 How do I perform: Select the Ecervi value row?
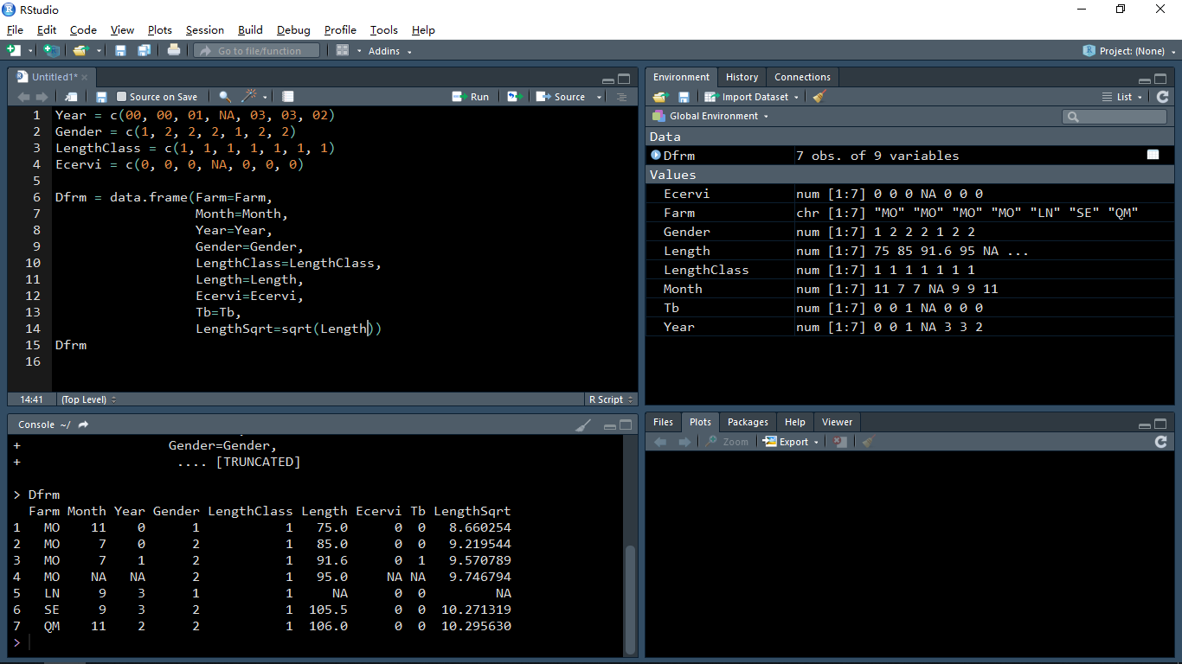coord(909,194)
